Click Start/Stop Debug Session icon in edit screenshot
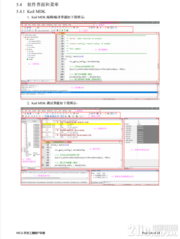 click(x=97, y=27)
